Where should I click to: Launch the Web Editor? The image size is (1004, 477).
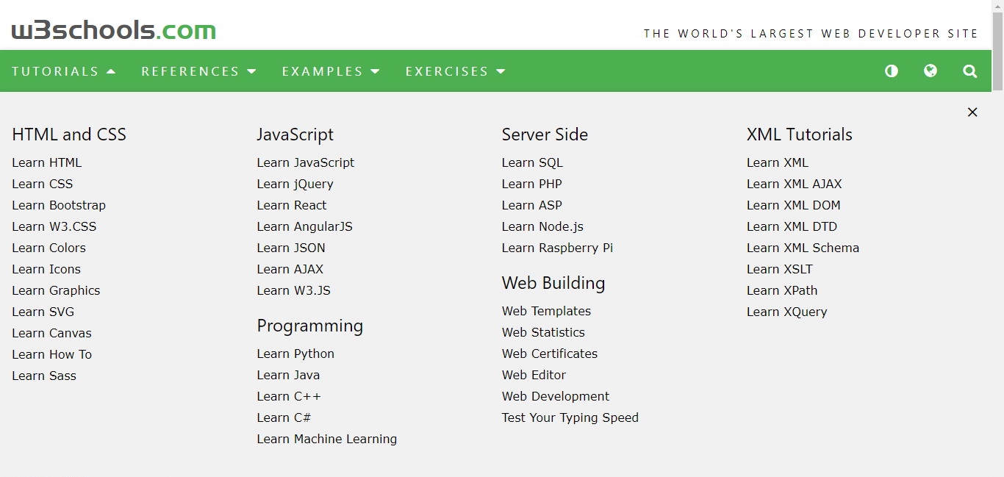534,375
